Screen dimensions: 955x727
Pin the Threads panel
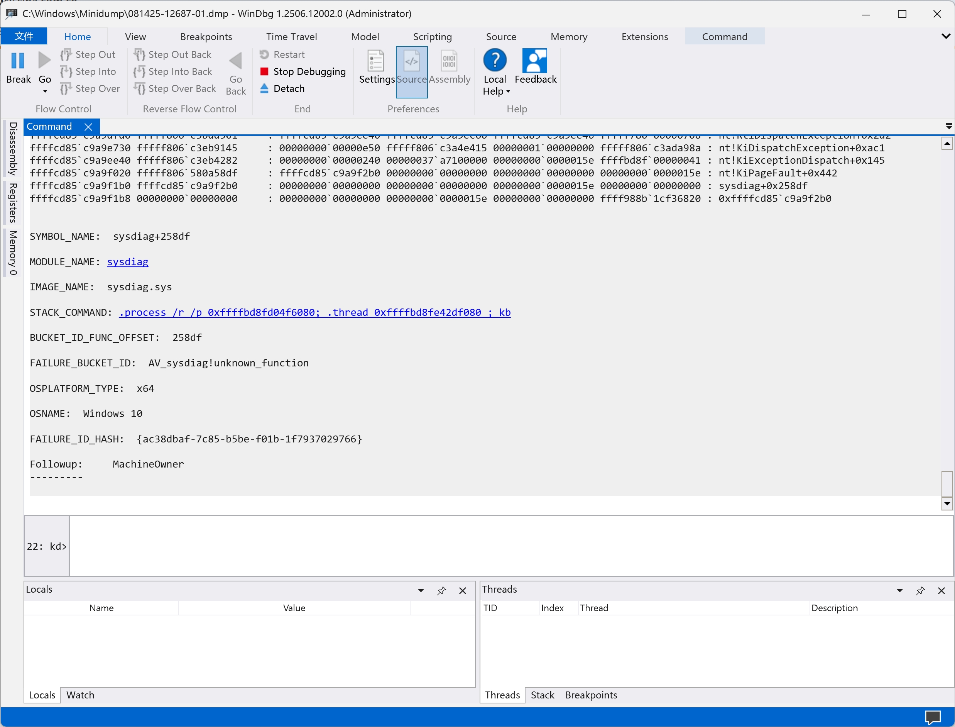[920, 591]
